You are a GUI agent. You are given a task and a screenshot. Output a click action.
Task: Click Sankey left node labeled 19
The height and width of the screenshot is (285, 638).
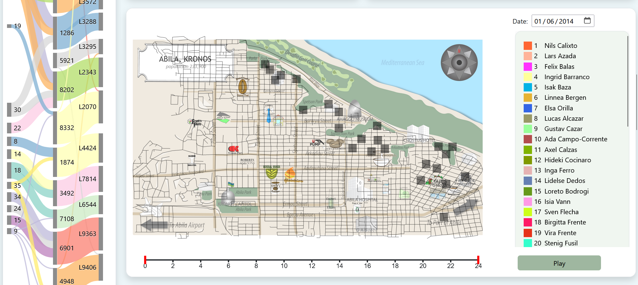click(x=9, y=26)
